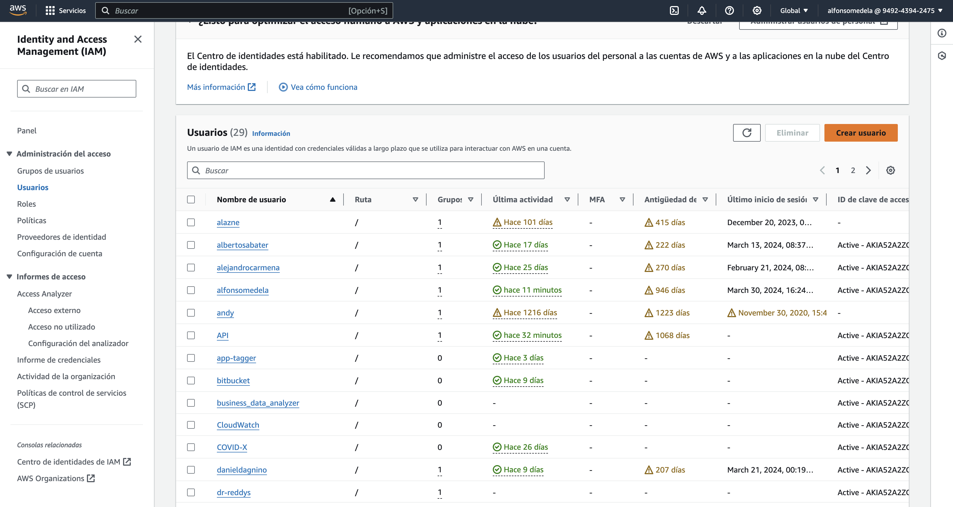Viewport: 953px width, 507px height.
Task: Sort by Último inicio de sesión arrow
Action: pyautogui.click(x=815, y=199)
